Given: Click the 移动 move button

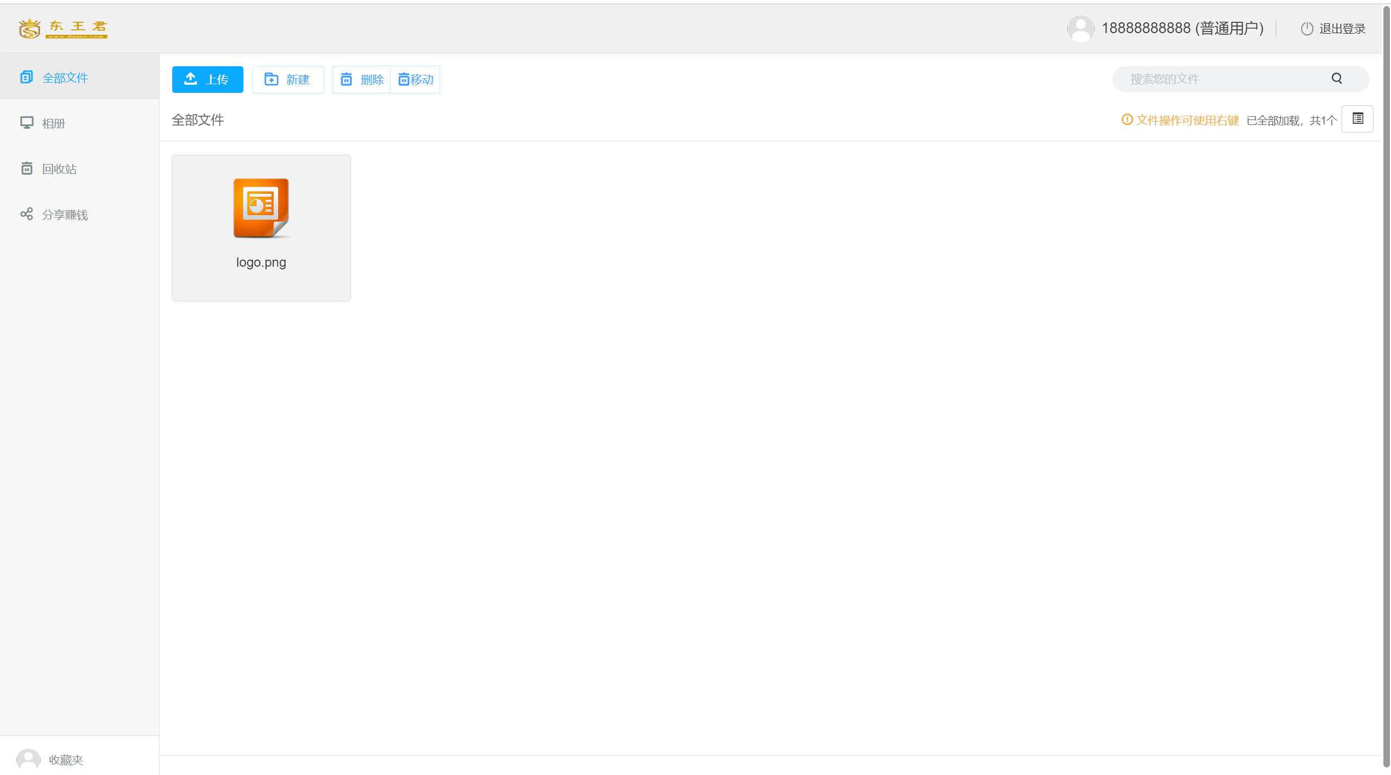Looking at the screenshot, I should (416, 80).
